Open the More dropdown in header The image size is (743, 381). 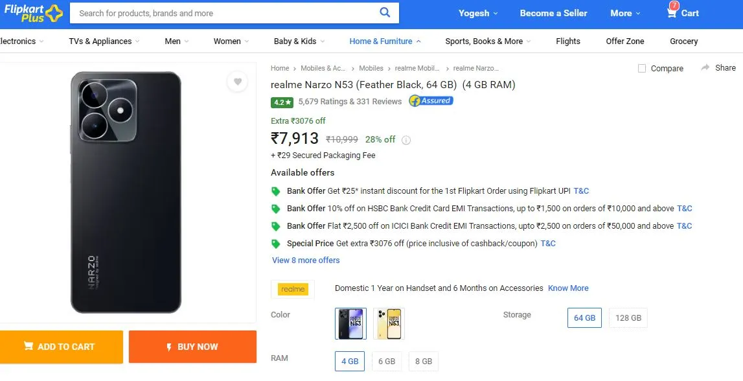pos(625,13)
